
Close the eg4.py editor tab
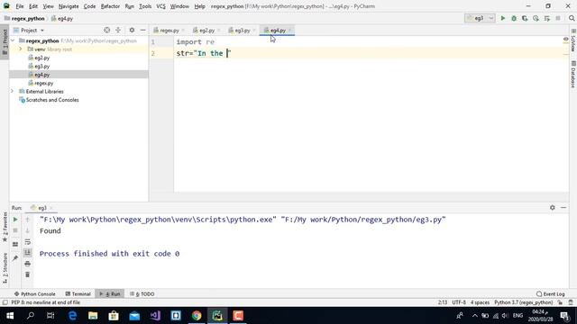click(x=290, y=31)
